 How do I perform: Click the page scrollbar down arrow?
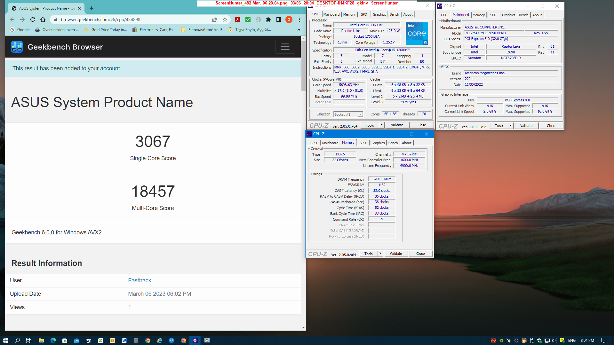[303, 328]
